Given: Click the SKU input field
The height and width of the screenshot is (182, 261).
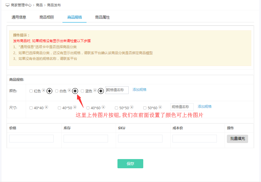Looking at the screenshot, I should point(140,139).
